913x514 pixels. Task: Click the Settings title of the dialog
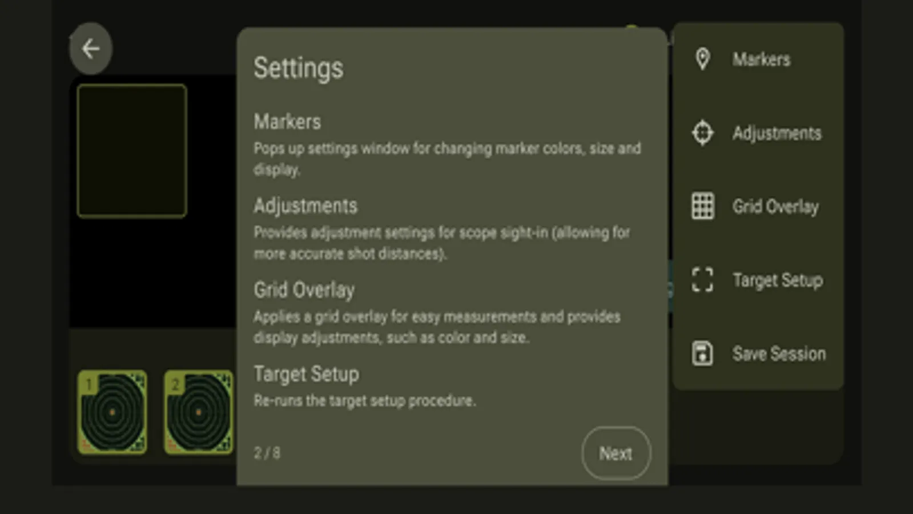[299, 68]
